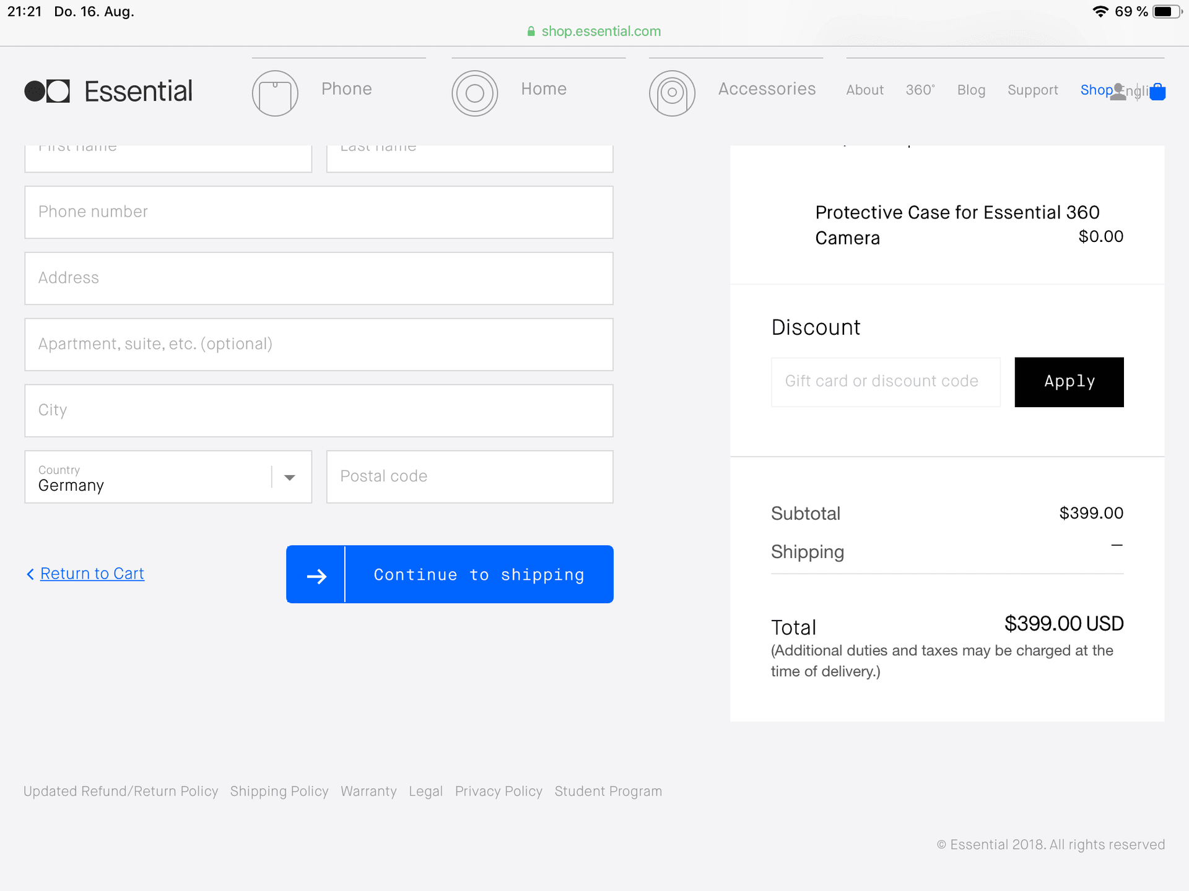Screen dimensions: 1189x891
Task: Focus the Last name field
Action: [469, 158]
